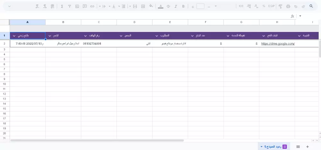
Task: Expand the vertical align arrow
Action: [109, 6]
